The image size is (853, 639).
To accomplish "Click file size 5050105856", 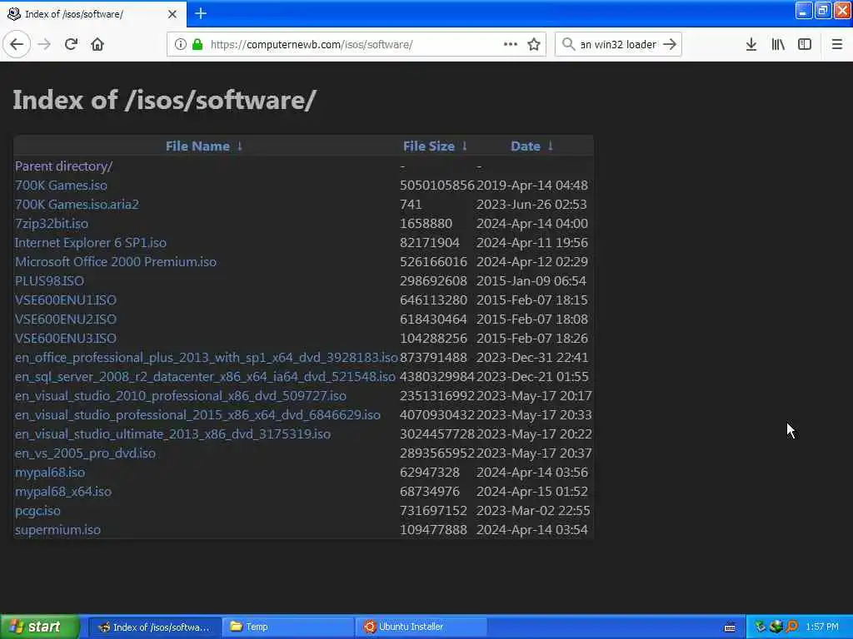I will point(437,186).
